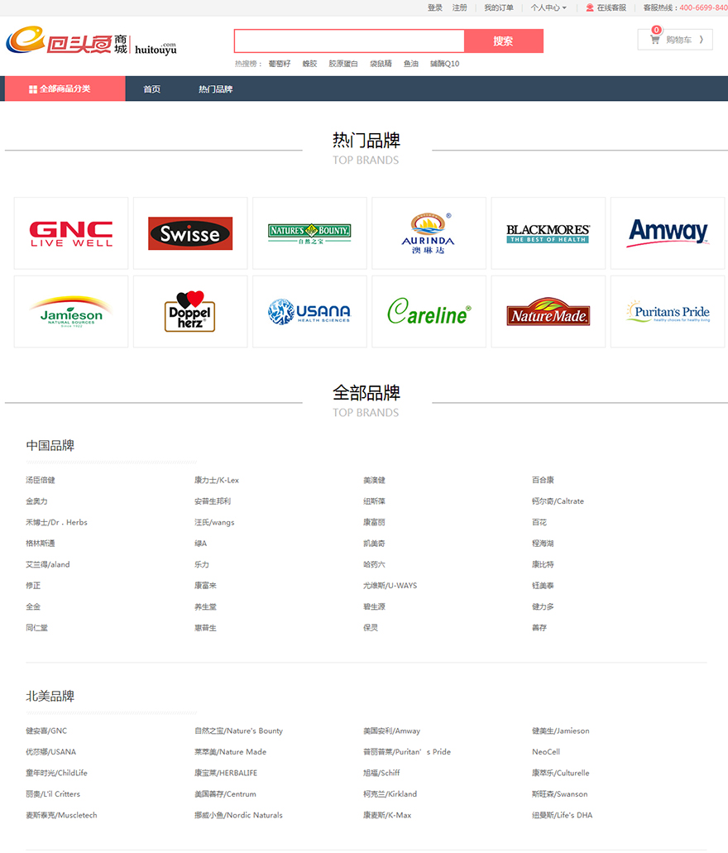The width and height of the screenshot is (728, 853).
Task: Open the Nature Made brand logo
Action: tap(548, 312)
